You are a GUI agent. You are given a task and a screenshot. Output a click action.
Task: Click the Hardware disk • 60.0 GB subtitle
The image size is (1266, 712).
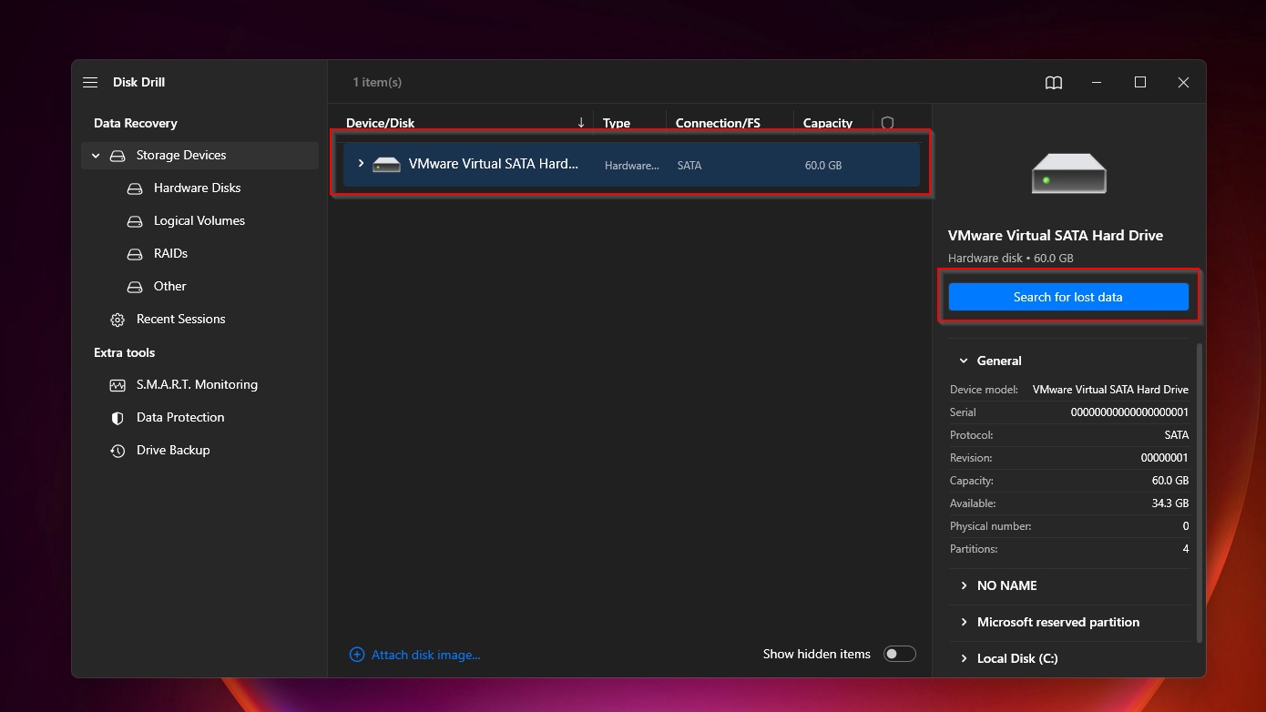(1011, 259)
